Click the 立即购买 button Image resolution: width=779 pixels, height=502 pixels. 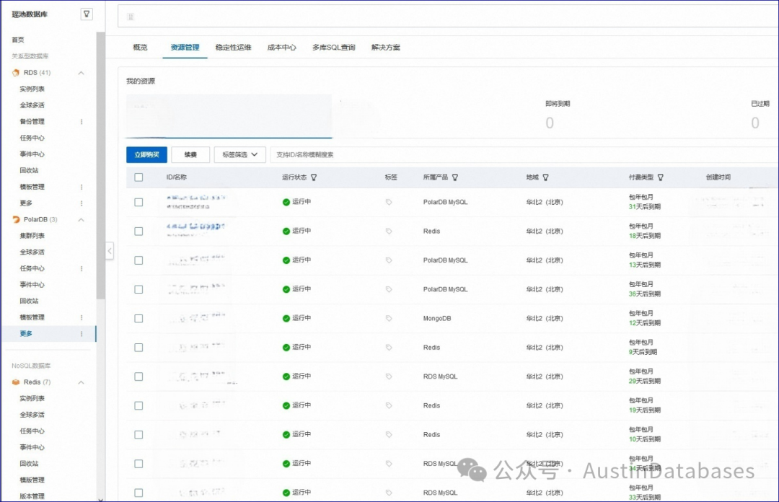tap(146, 154)
